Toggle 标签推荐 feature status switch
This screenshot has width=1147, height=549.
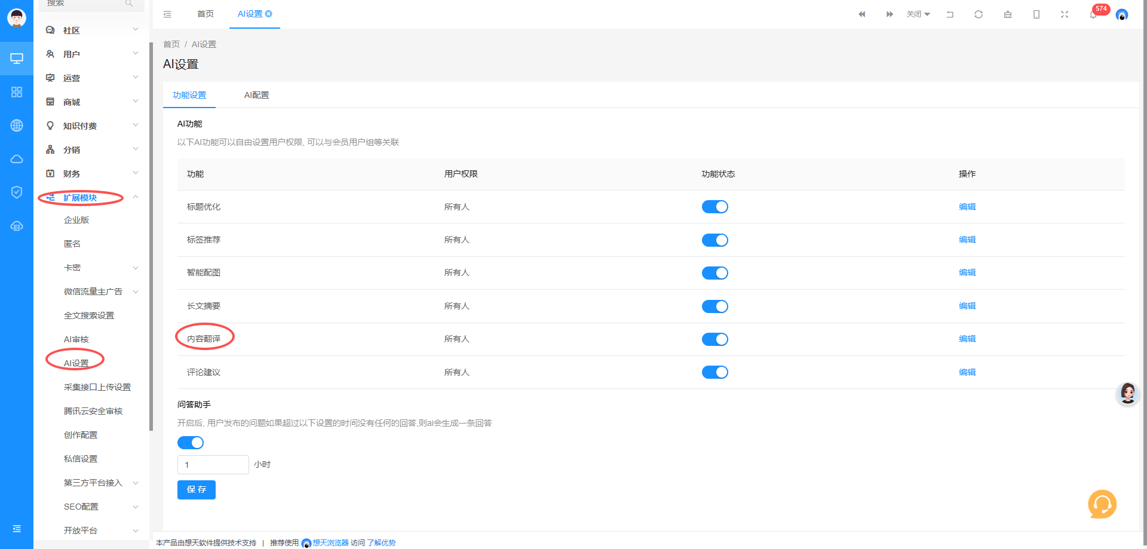click(715, 240)
